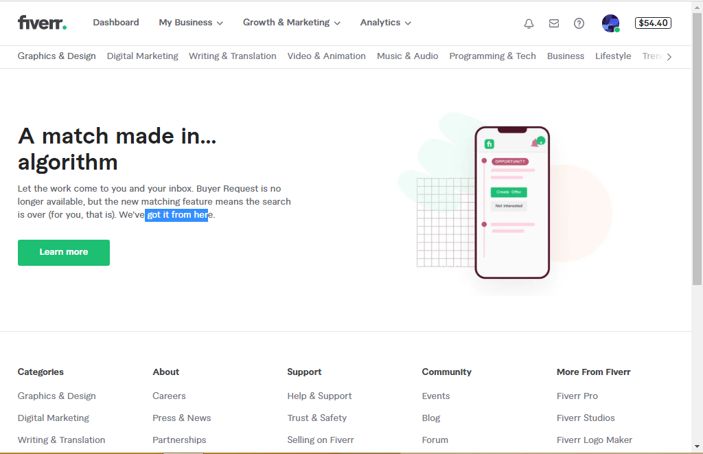Click the 'Community' footer heading
Screen dimensions: 703x454
coord(446,372)
